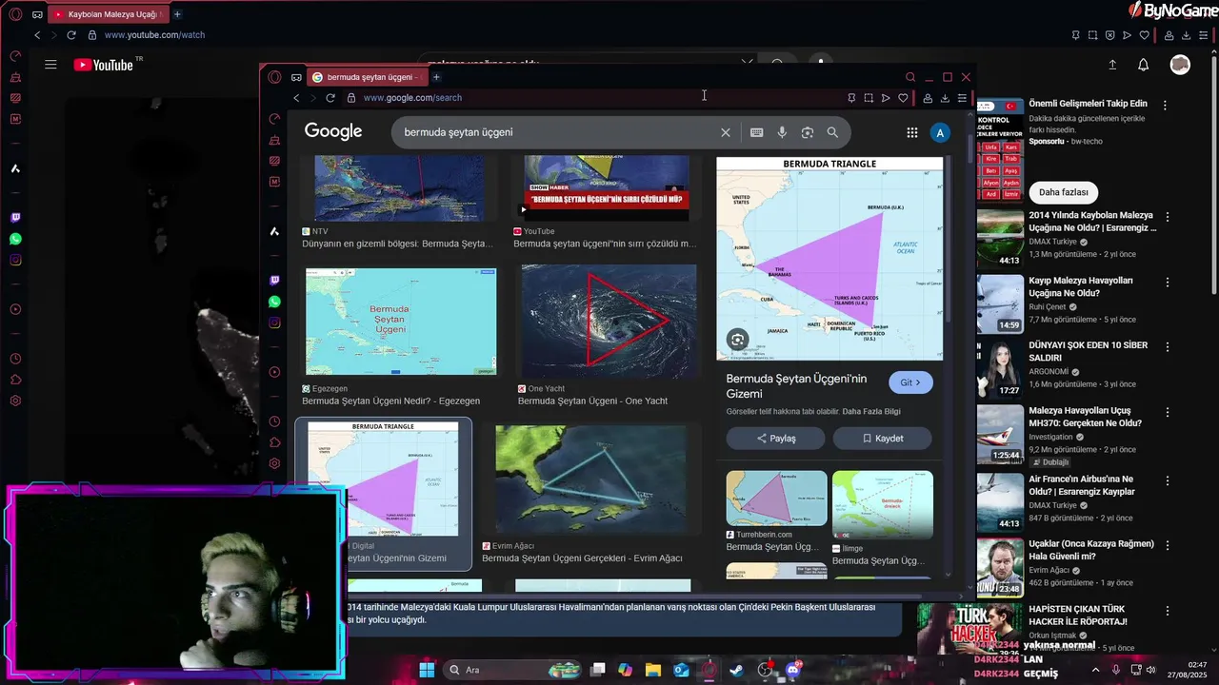The width and height of the screenshot is (1219, 685).
Task: Switch to the bermuda şeytan üçgeni tab
Action: [368, 77]
